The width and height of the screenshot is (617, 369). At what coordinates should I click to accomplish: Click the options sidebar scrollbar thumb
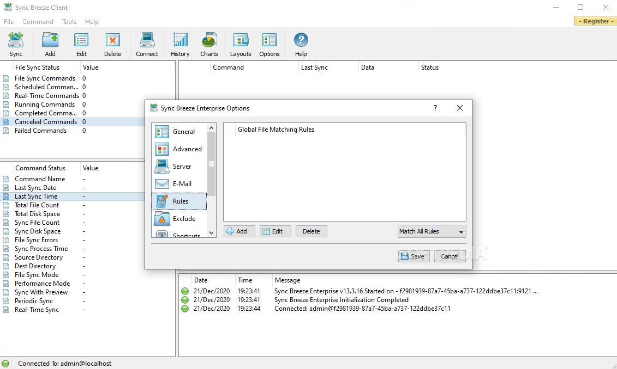point(211,164)
